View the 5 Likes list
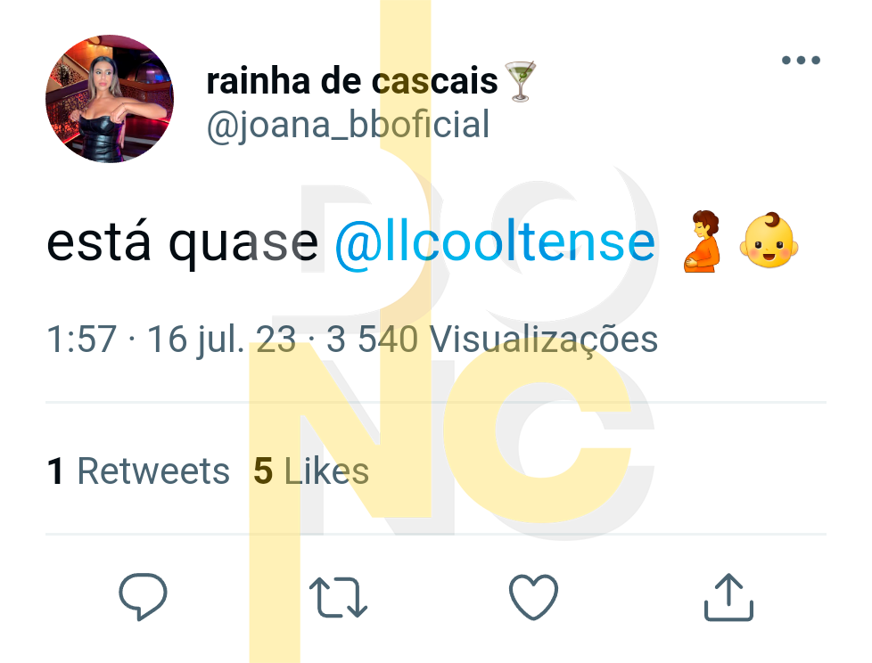872x663 pixels. pos(311,471)
